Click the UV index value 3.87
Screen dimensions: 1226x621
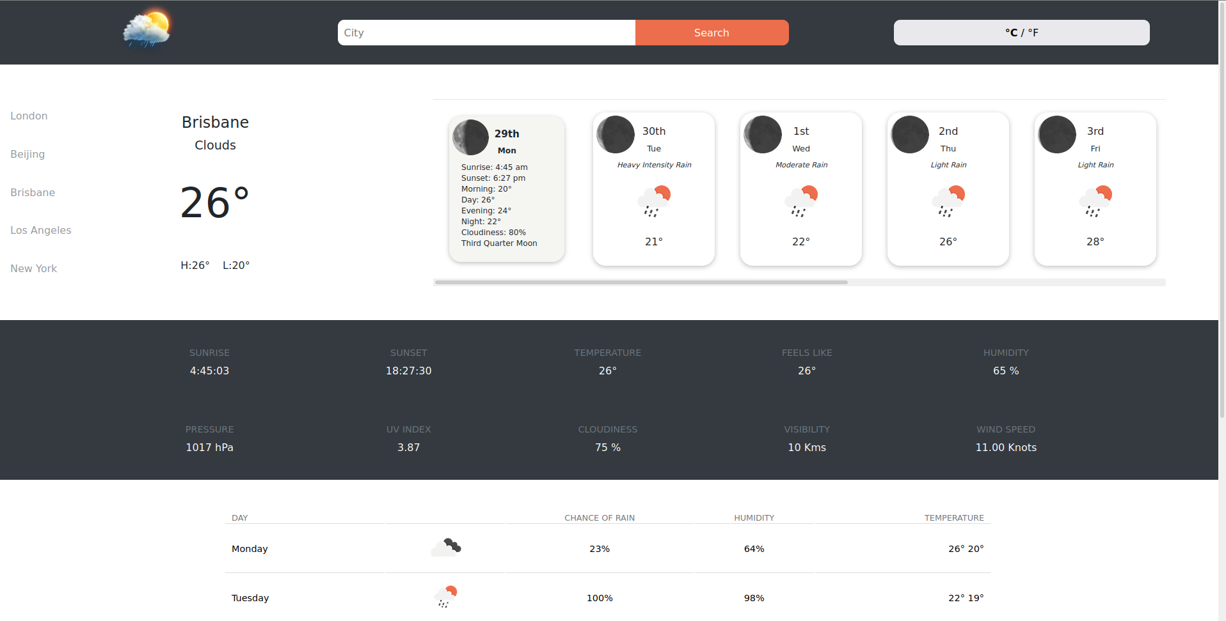click(409, 447)
